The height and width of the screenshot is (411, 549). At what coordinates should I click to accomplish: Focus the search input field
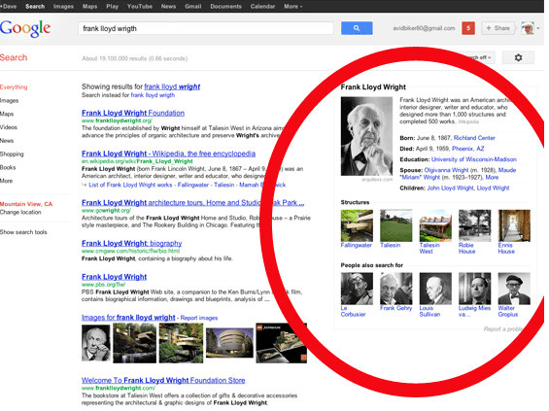(x=206, y=28)
